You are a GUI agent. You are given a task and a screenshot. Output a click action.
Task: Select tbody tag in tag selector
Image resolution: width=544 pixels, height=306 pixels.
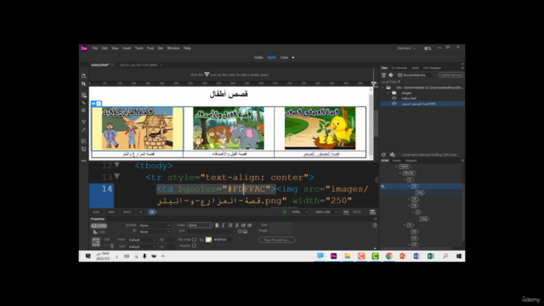pos(127,212)
